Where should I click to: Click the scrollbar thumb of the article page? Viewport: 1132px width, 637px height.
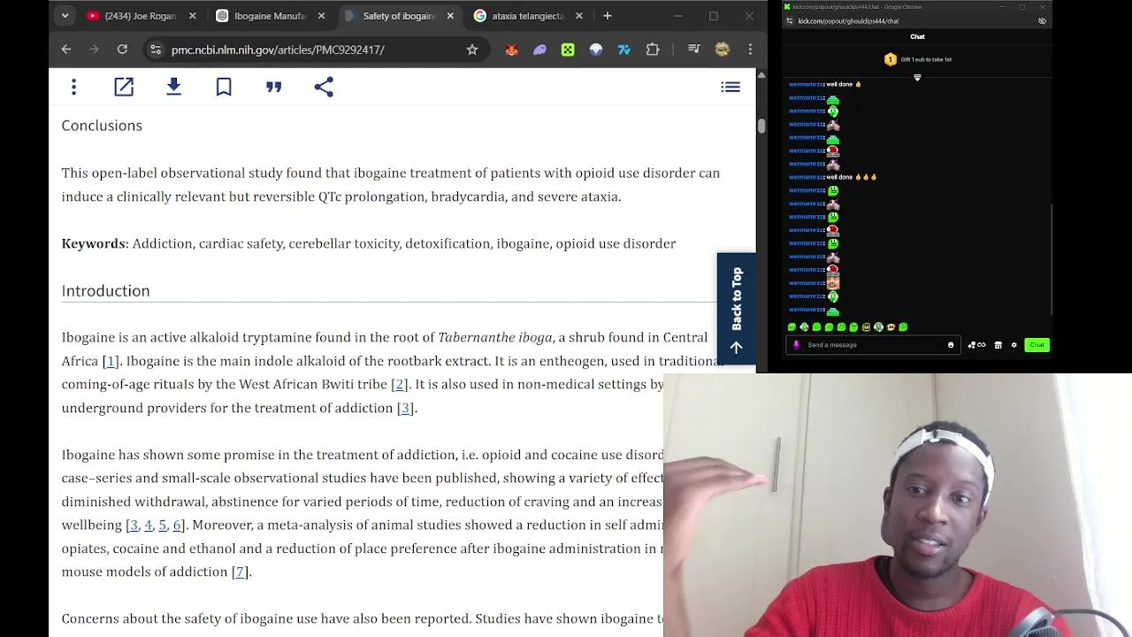pyautogui.click(x=761, y=125)
